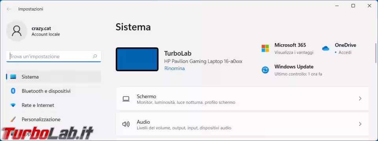Open the Microsoft 365 logo icon
Viewport: 378px width, 141px height.
click(265, 48)
